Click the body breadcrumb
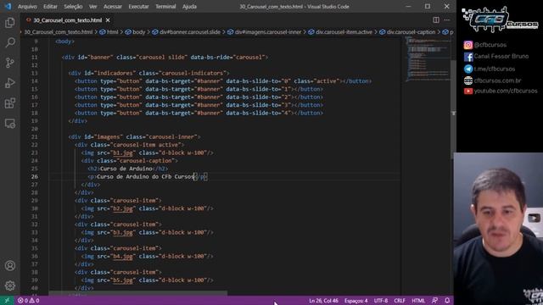Image resolution: width=543 pixels, height=305 pixels. [135, 32]
